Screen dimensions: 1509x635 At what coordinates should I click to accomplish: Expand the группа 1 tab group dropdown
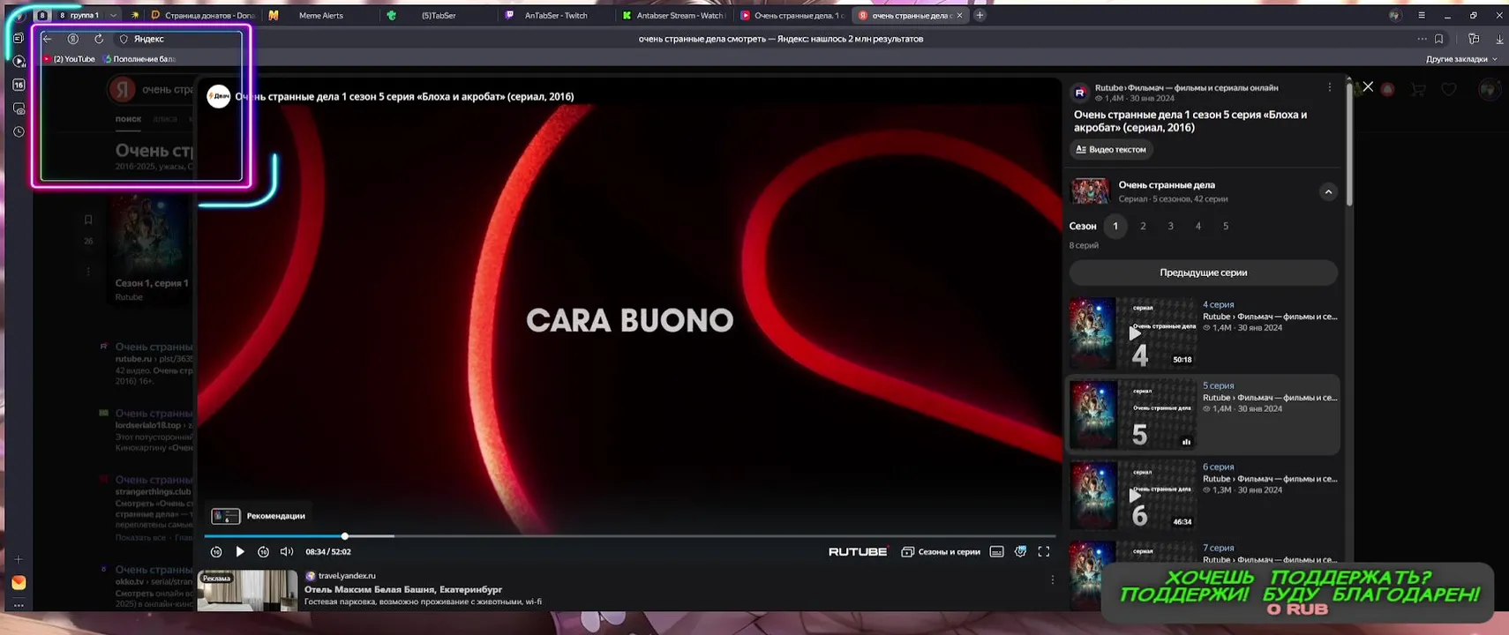pyautogui.click(x=113, y=15)
